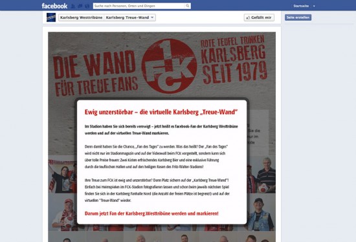Image resolution: width=356 pixels, height=242 pixels.
Task: Open the messages icon
Action: [80, 6]
